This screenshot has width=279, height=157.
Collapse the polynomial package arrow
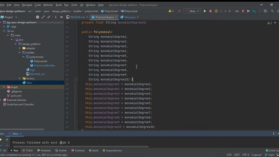pyautogui.click(x=24, y=57)
